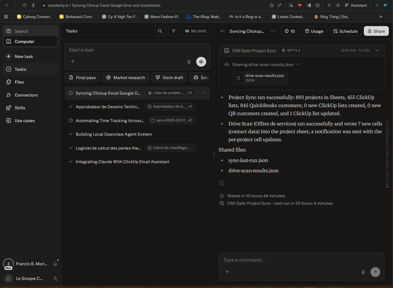Open the filter icon beside No limit
Viewport: 393px width, 288px height.
173,31
